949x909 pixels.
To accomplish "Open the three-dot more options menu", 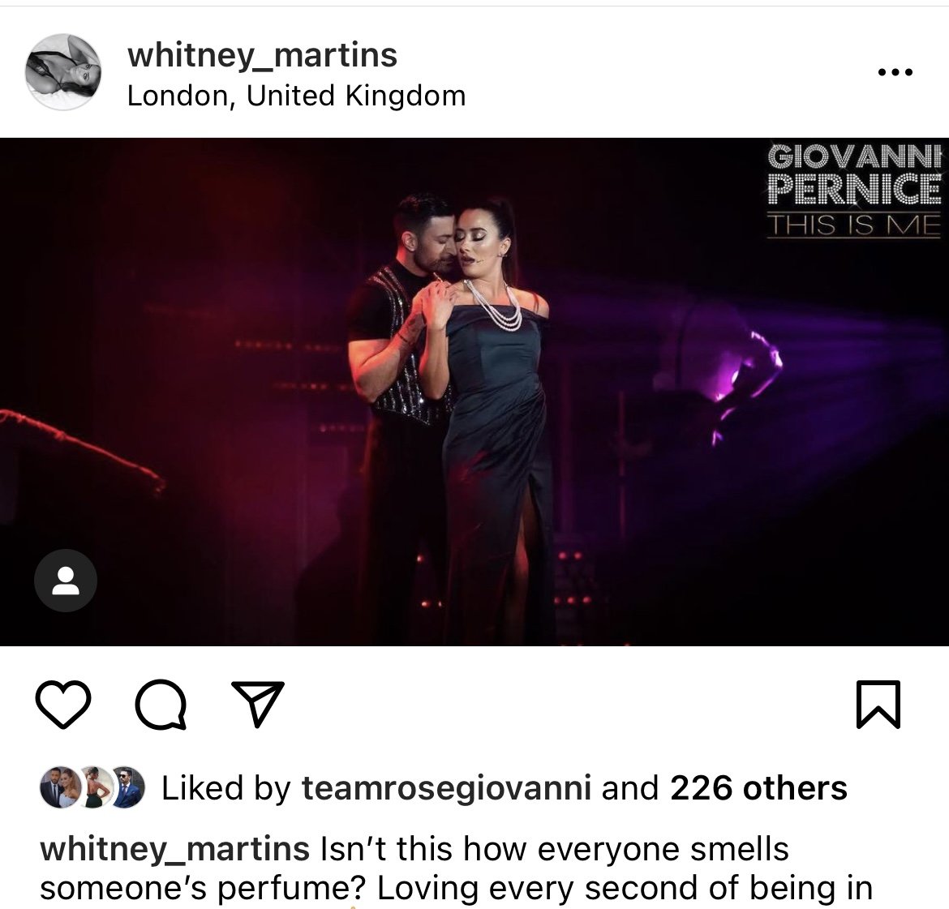I will pos(895,73).
